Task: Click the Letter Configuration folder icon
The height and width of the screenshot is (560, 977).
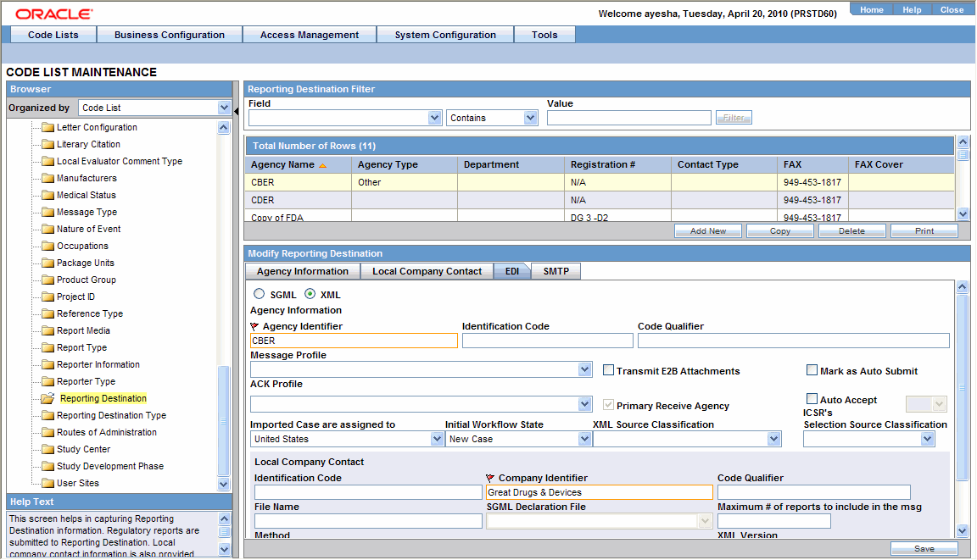Action: (x=47, y=127)
